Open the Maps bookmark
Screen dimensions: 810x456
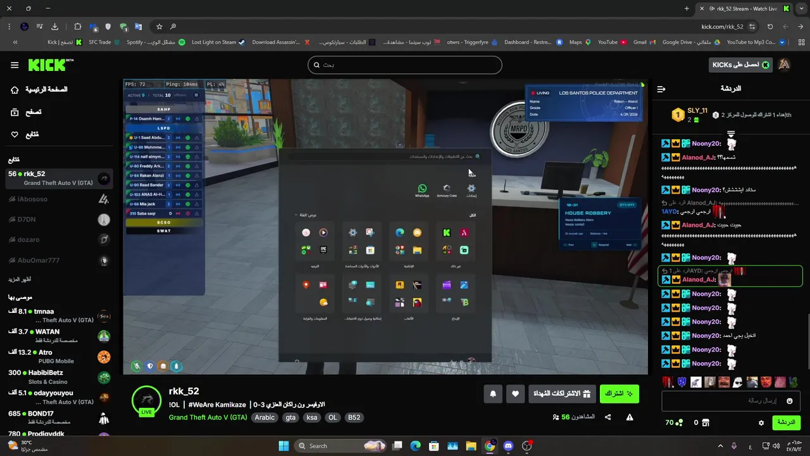(x=580, y=42)
